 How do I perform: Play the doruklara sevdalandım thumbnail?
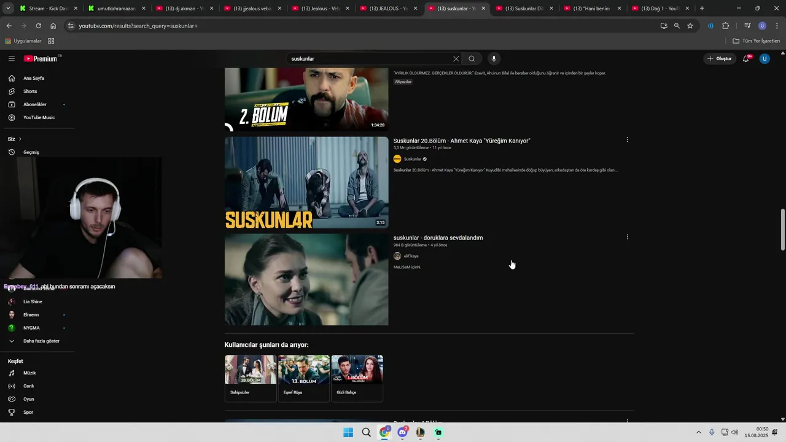click(x=306, y=279)
